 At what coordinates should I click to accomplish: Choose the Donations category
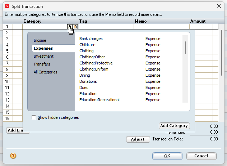[x=88, y=81]
